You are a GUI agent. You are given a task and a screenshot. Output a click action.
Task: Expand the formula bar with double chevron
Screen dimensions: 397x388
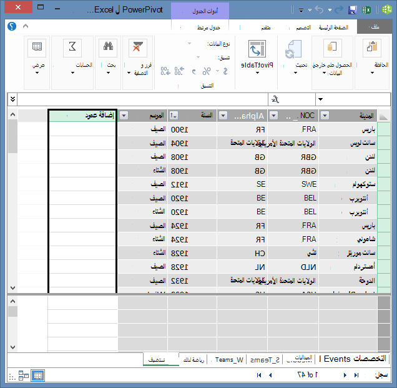click(12, 99)
